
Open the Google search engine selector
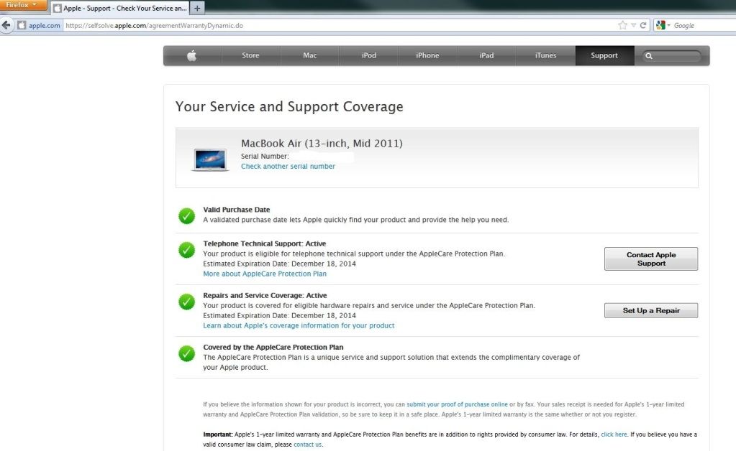click(663, 25)
